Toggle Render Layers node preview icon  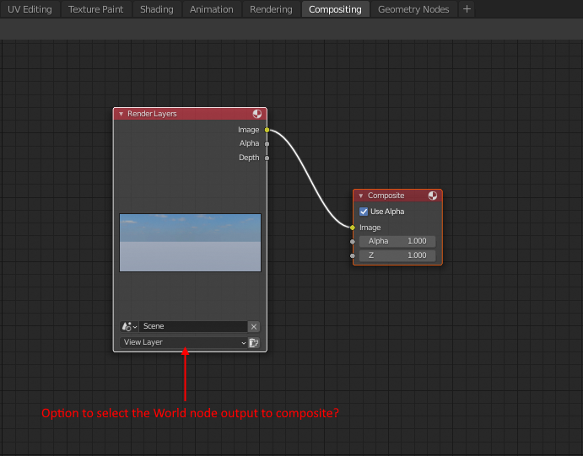coord(257,114)
